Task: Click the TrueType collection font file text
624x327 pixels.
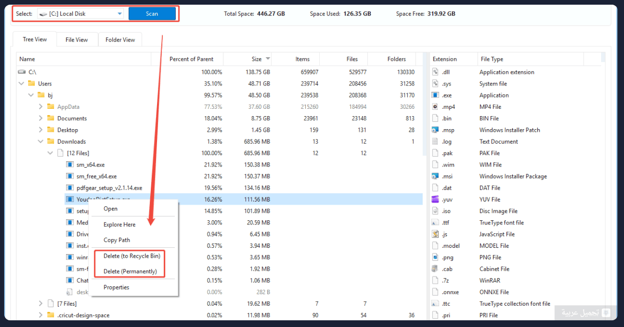Action: point(515,304)
